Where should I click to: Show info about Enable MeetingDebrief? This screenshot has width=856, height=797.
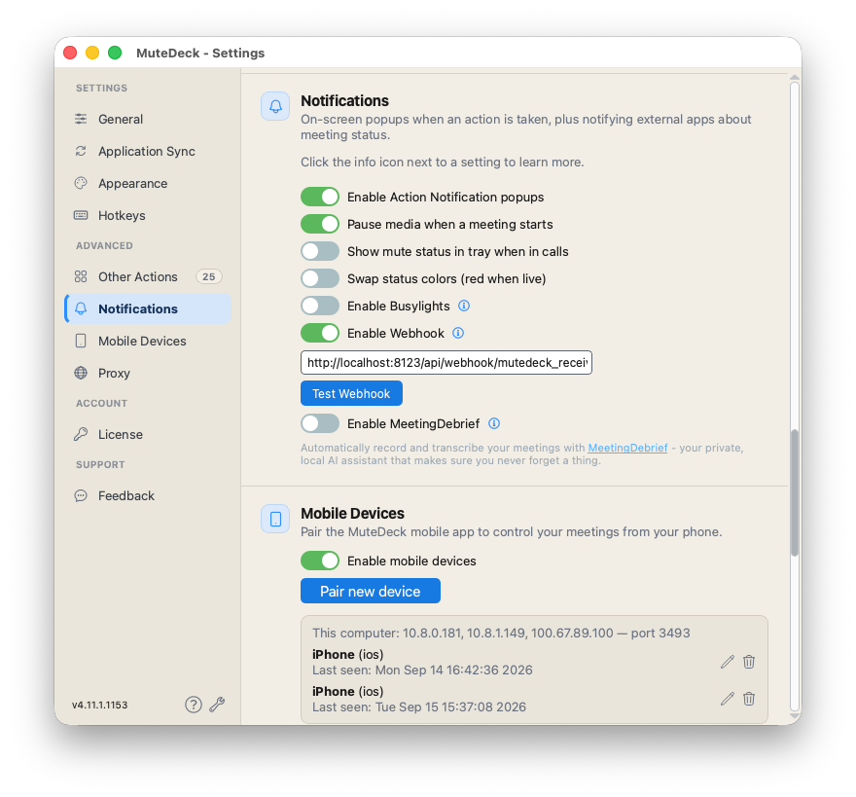click(x=494, y=424)
